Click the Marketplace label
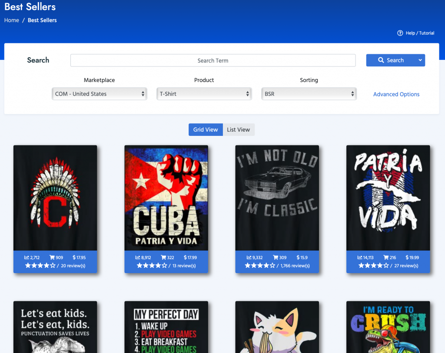The width and height of the screenshot is (445, 353). 100,80
